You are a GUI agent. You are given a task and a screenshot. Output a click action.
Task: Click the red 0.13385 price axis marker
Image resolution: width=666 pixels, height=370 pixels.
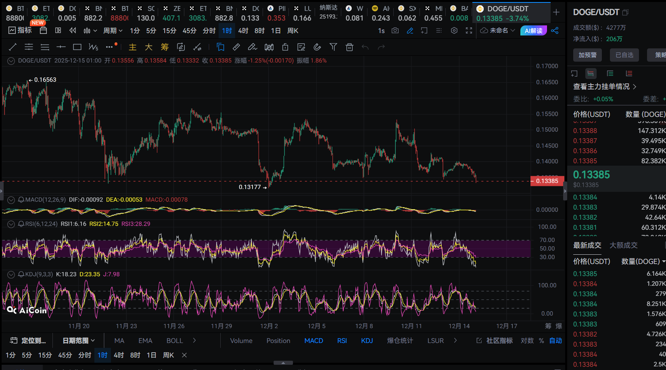coord(547,181)
